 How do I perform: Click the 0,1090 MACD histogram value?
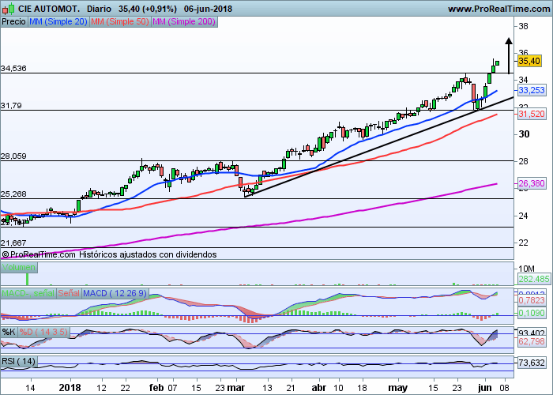pos(532,313)
